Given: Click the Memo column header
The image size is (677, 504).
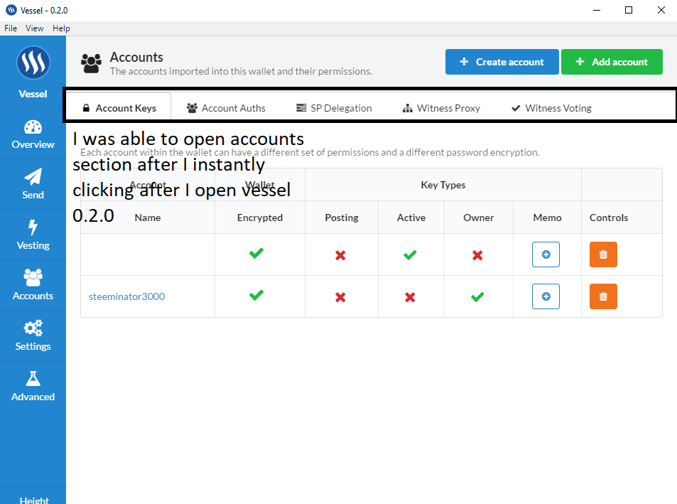Looking at the screenshot, I should (x=547, y=218).
